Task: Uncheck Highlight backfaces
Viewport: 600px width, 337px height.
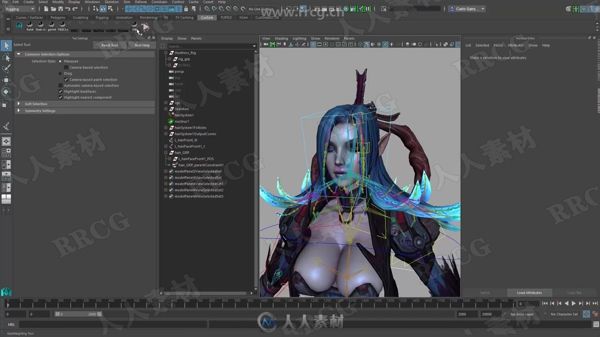Action: (x=60, y=92)
